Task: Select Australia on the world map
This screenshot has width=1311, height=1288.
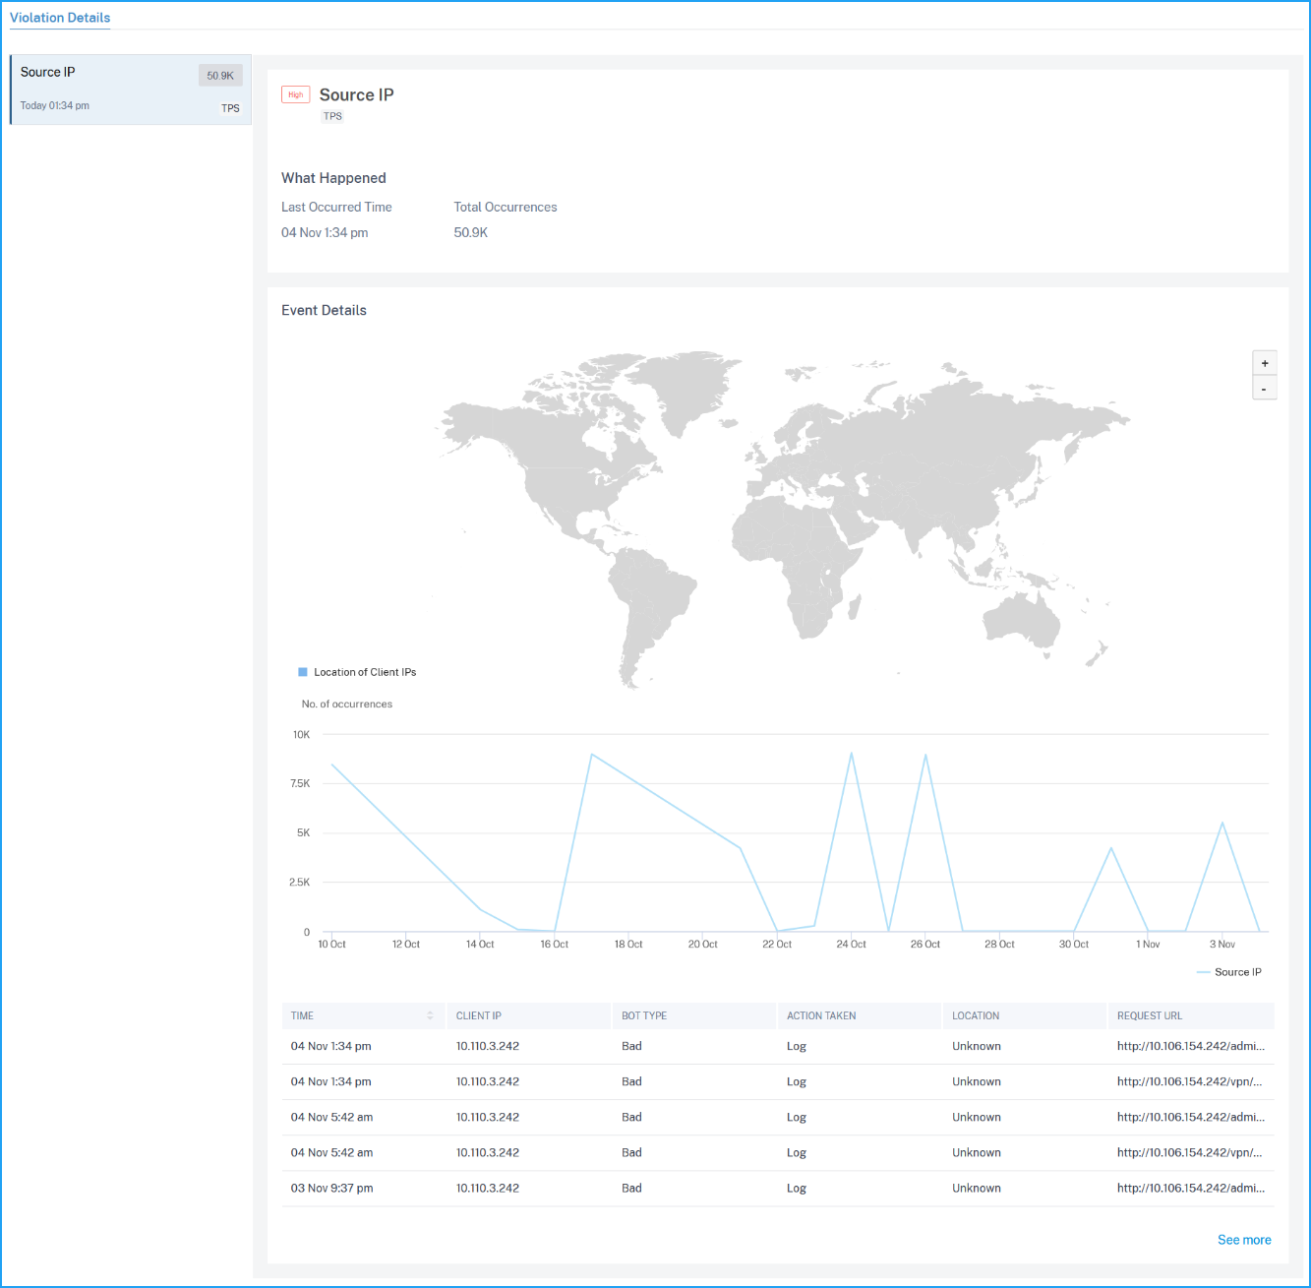Action: coord(1023,620)
